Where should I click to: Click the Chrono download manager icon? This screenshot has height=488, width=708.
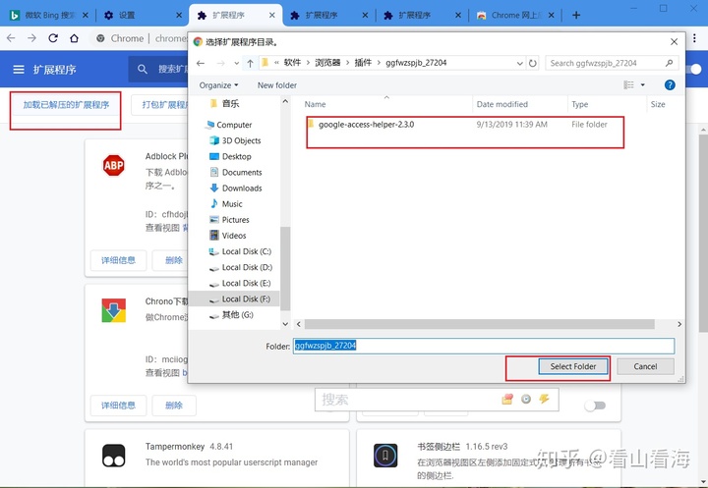[x=113, y=310]
